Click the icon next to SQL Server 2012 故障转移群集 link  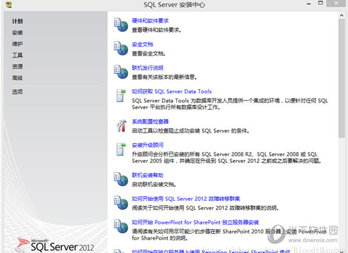click(121, 203)
